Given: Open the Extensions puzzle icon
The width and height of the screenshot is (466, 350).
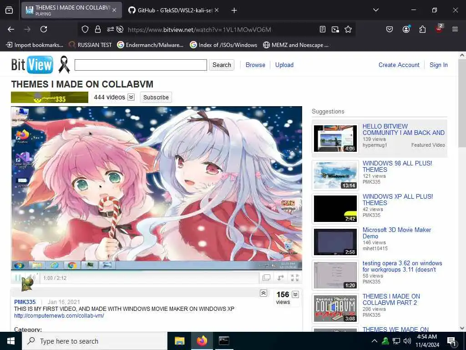Looking at the screenshot, I should (x=422, y=29).
